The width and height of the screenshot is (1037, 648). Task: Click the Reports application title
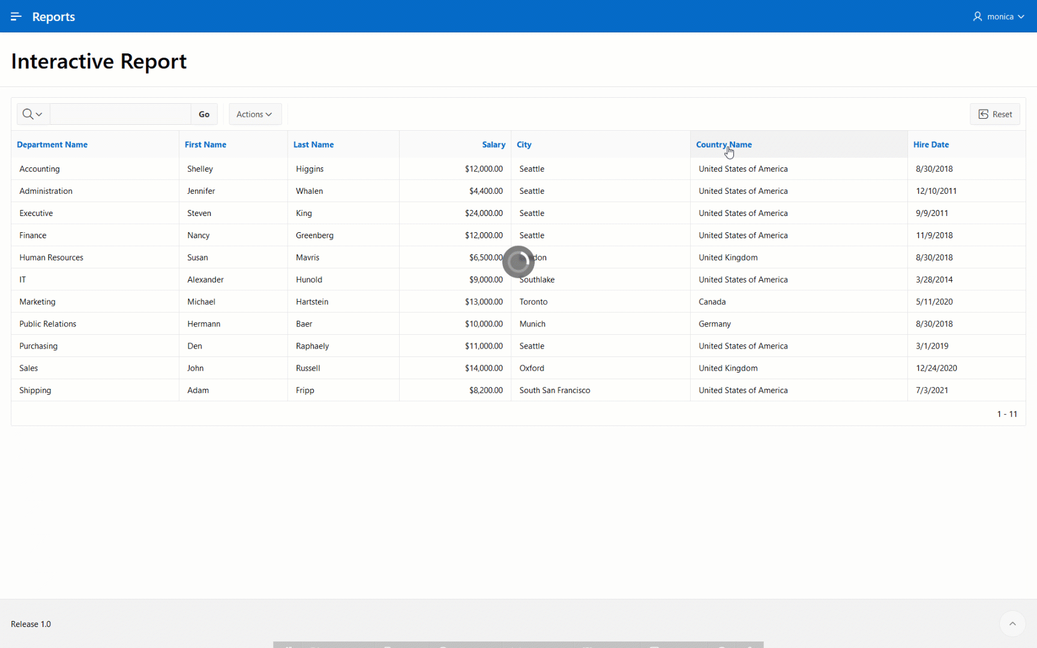click(53, 17)
